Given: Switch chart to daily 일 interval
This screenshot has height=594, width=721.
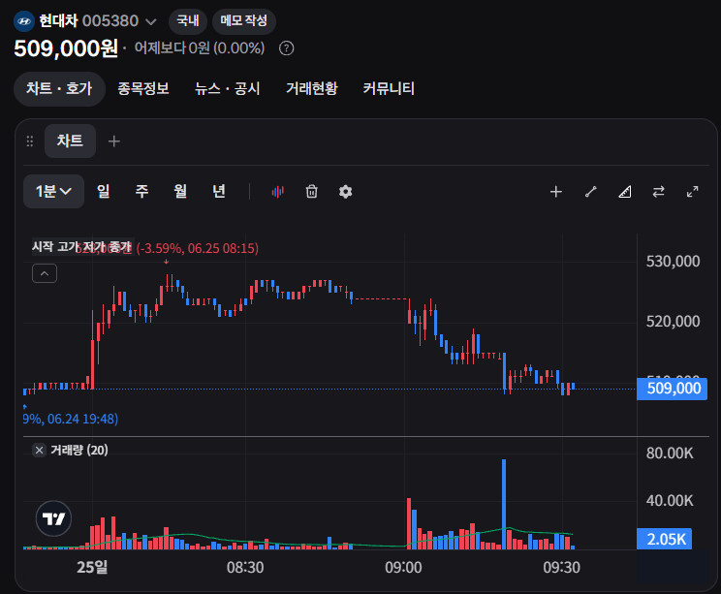Looking at the screenshot, I should tap(104, 191).
